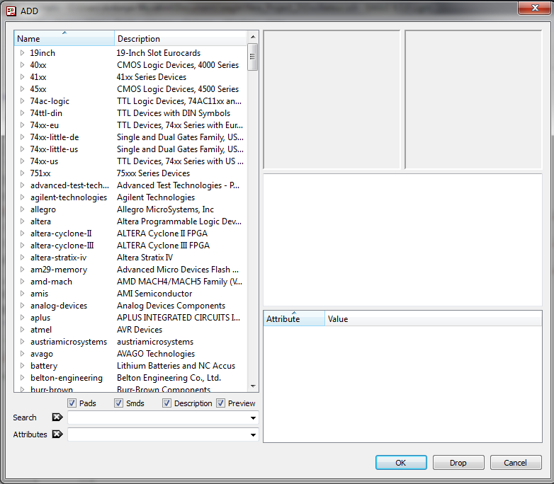Click the Search clear arrow icon
The image size is (554, 484).
click(57, 417)
